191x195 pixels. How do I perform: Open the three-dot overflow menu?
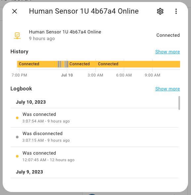(176, 11)
